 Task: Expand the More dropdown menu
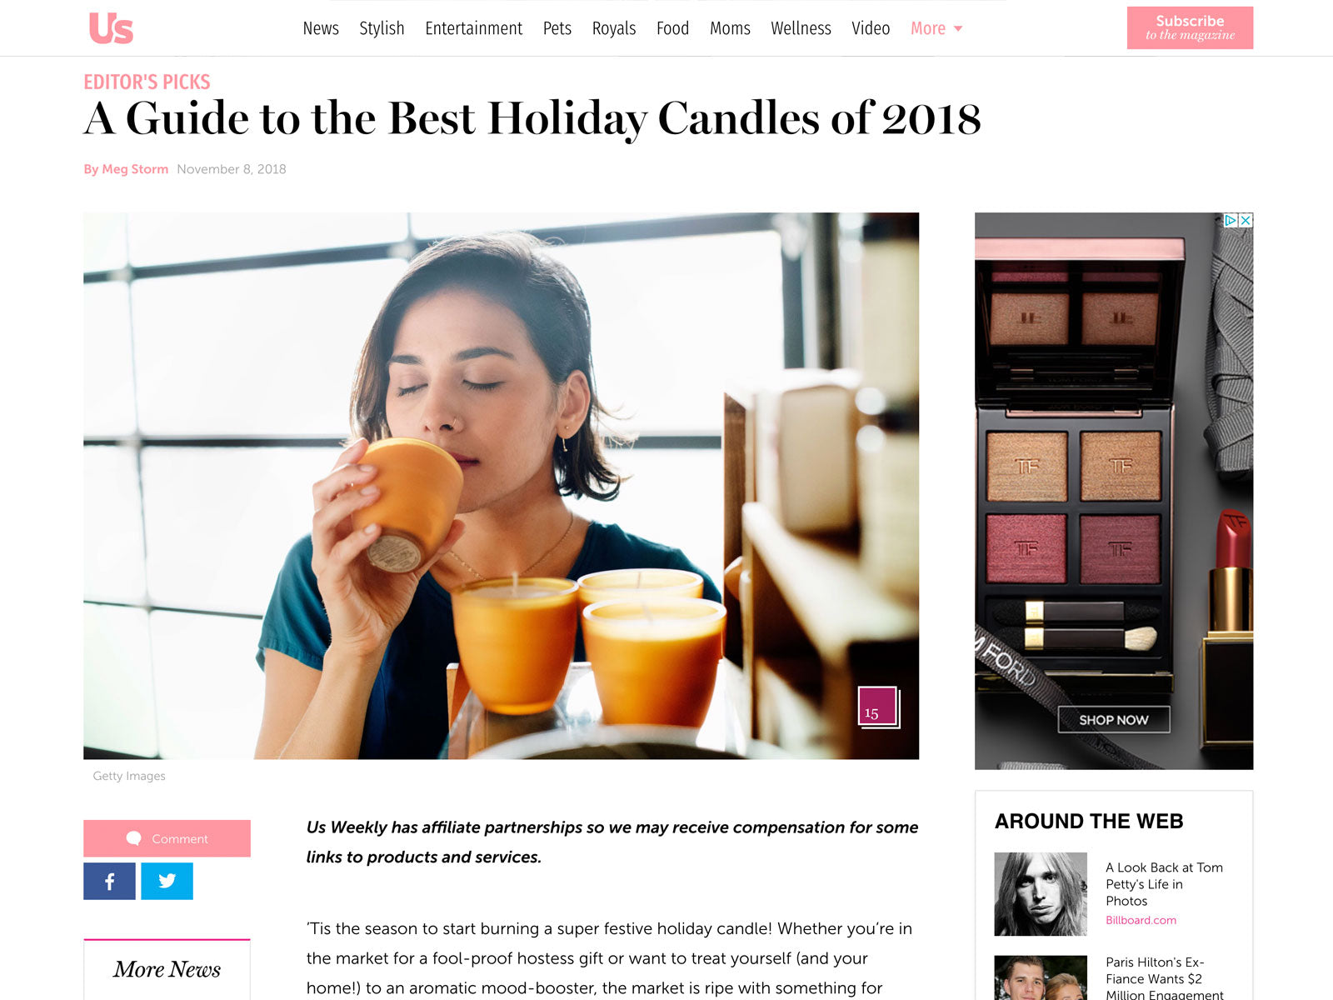[x=936, y=28]
